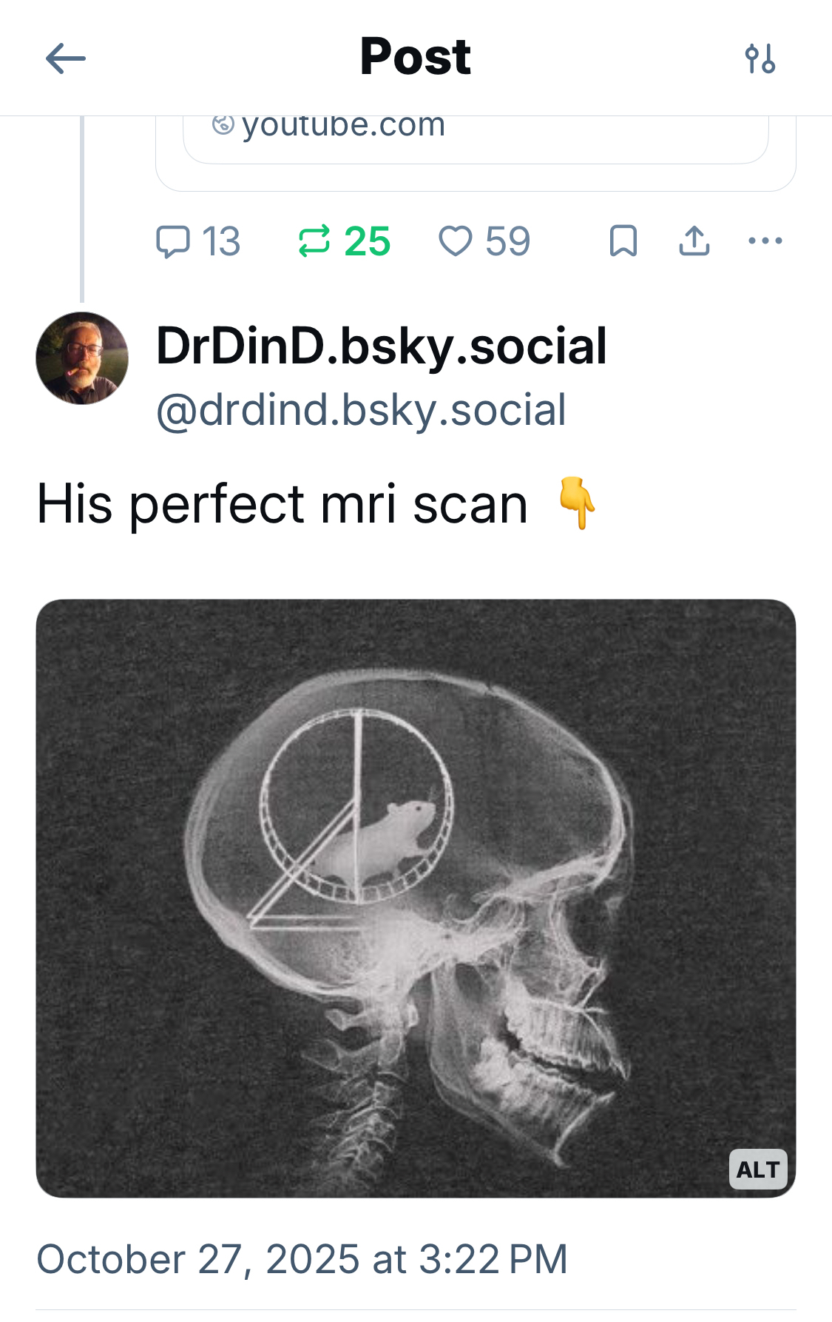
Task: Tap the like count 59
Action: (x=508, y=241)
